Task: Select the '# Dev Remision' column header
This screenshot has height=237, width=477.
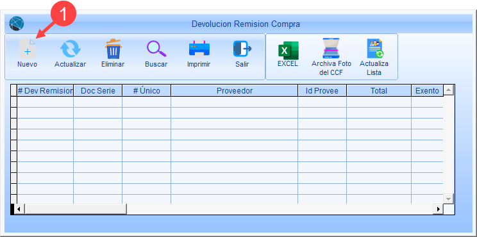Action: (45, 90)
